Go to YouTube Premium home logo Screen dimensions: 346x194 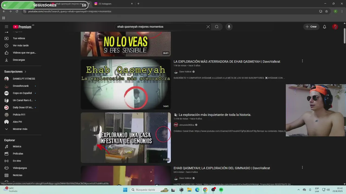(x=22, y=27)
